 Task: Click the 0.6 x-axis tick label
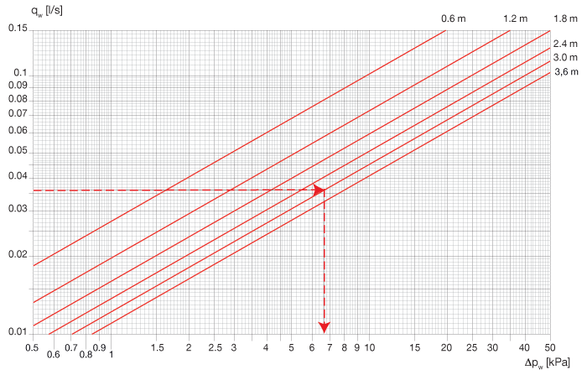[x=54, y=354]
